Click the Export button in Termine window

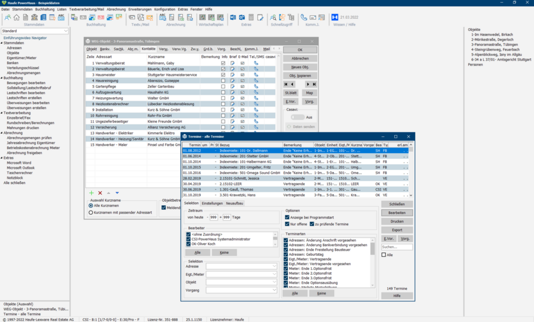(397, 230)
